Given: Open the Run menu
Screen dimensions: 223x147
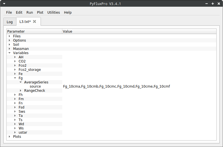Looking at the screenshot, I should [x=29, y=13].
